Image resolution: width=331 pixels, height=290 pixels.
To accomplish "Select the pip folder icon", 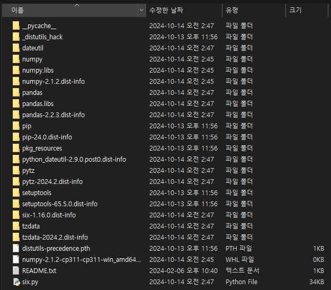I will click(16, 126).
